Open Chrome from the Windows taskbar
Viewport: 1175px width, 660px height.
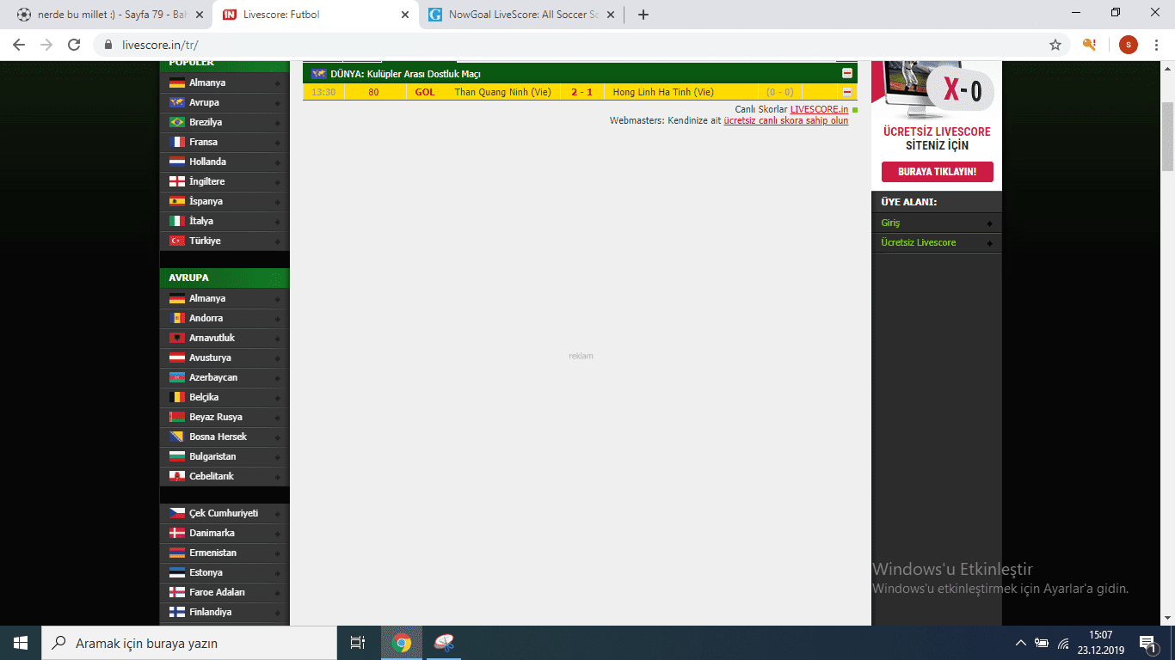pyautogui.click(x=401, y=643)
